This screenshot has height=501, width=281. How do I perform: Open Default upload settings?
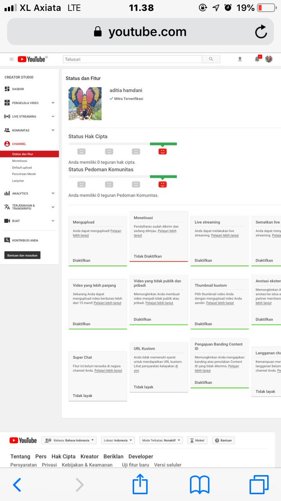point(22,167)
